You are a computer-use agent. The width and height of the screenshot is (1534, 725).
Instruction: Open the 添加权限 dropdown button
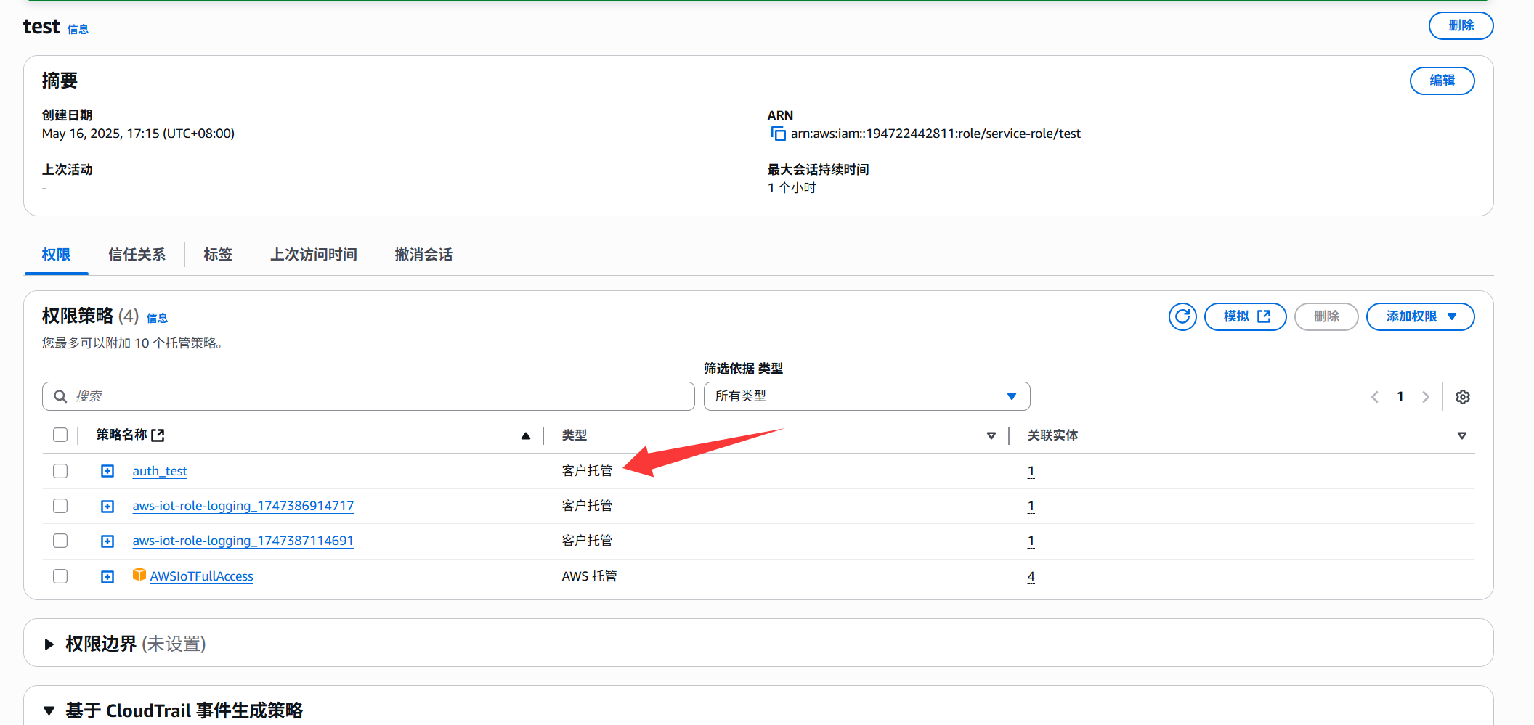(1419, 316)
